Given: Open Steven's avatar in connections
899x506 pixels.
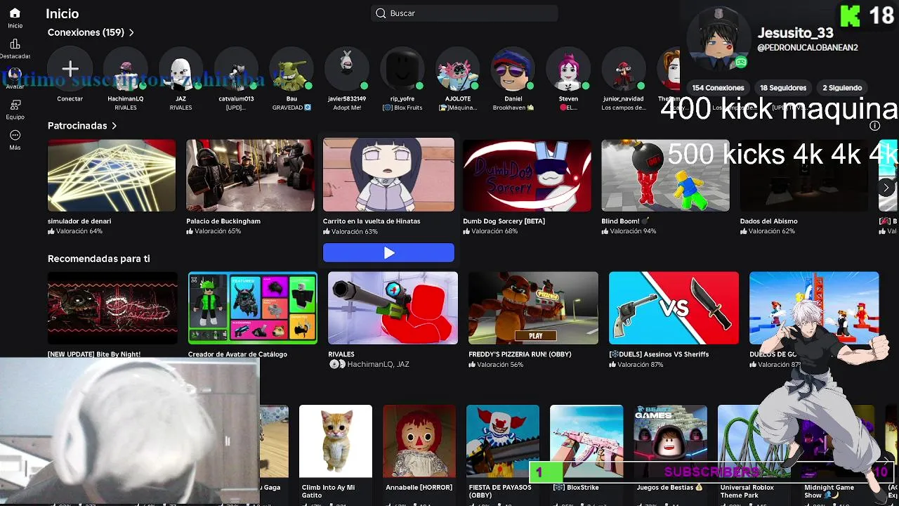Looking at the screenshot, I should pyautogui.click(x=568, y=69).
